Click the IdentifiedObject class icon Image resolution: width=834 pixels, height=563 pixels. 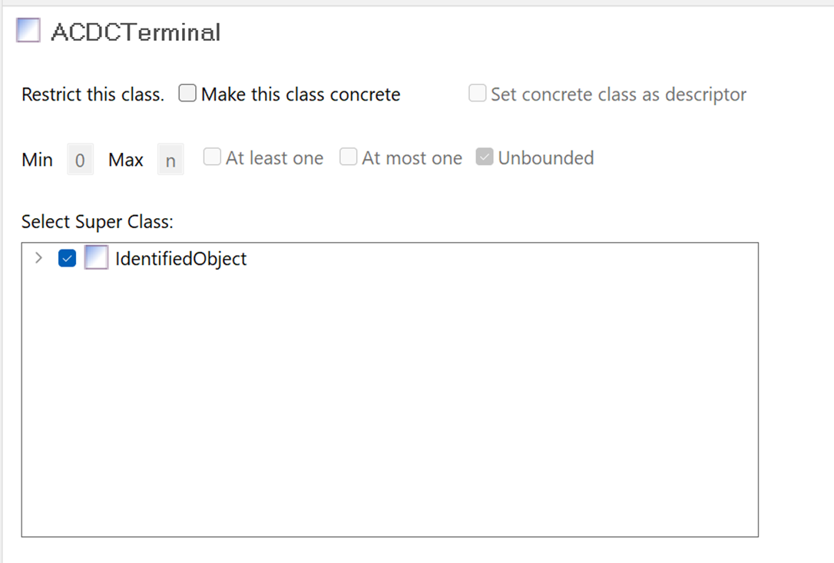pyautogui.click(x=96, y=258)
